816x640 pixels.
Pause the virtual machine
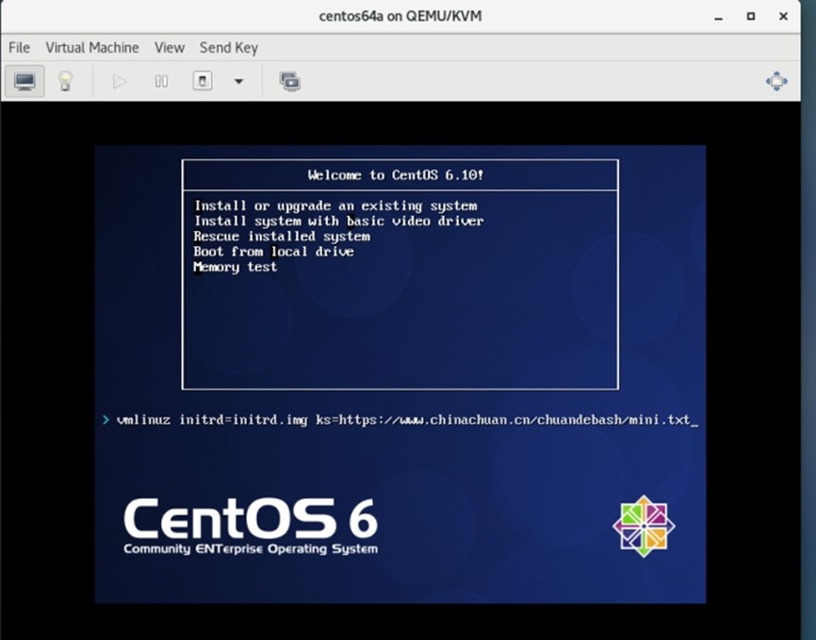coord(161,81)
